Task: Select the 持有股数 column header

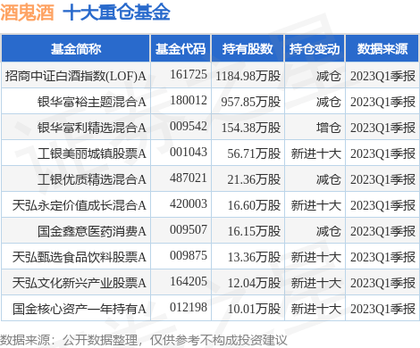Action: 248,48
